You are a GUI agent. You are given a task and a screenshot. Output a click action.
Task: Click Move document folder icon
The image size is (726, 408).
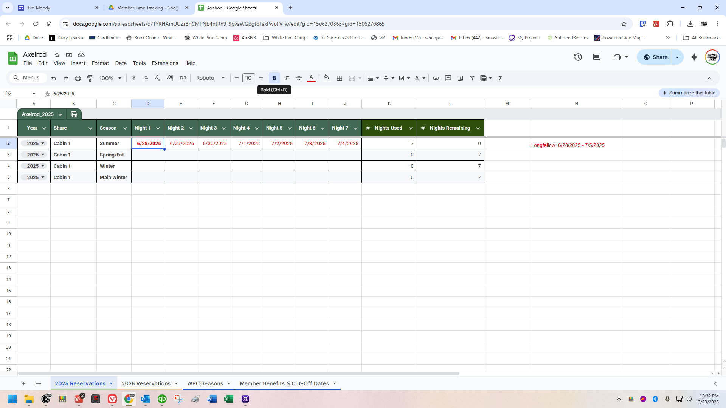coord(69,55)
